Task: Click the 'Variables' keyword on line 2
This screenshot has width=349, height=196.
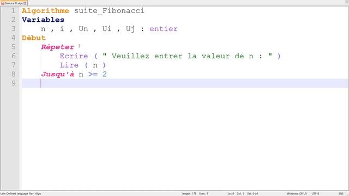Action: tap(43, 20)
